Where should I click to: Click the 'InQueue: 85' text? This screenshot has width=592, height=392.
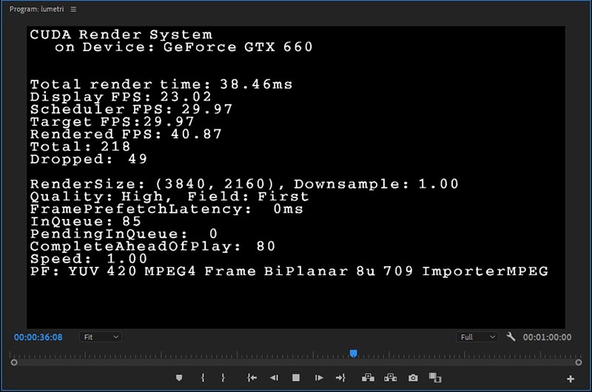(86, 221)
